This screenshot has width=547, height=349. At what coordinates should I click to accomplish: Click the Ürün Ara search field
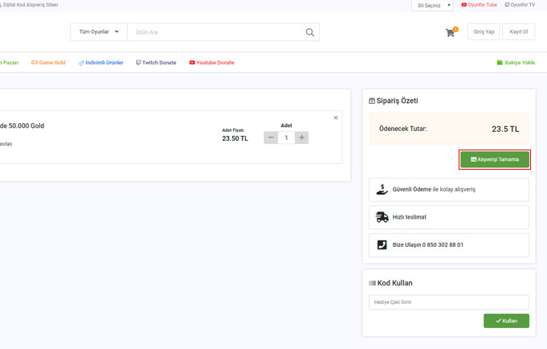214,32
